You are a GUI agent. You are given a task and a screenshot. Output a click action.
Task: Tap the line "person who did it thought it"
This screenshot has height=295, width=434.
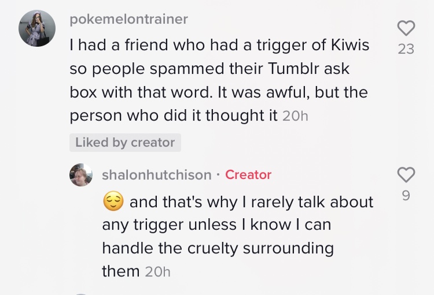click(x=174, y=115)
